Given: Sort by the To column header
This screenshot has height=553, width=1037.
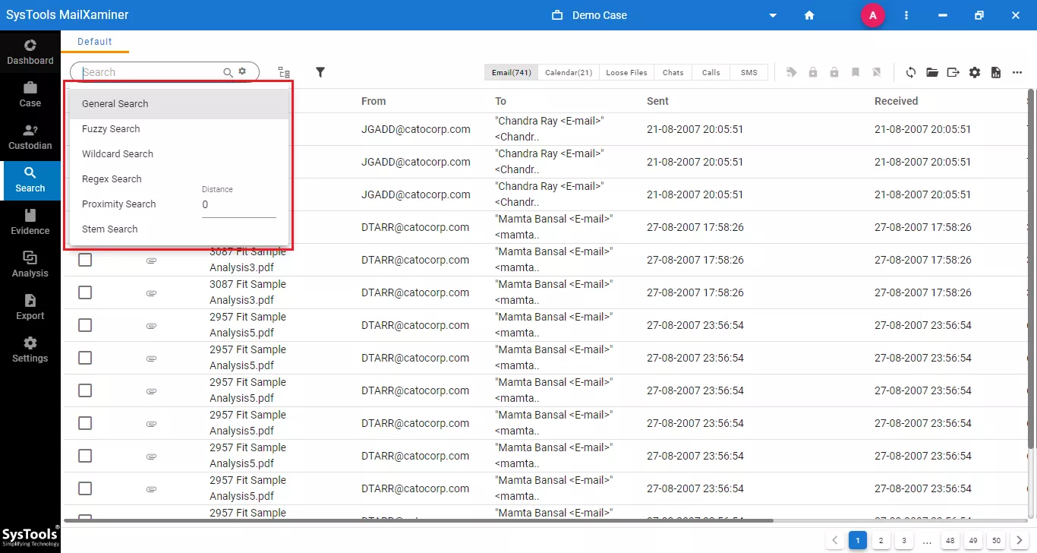Looking at the screenshot, I should [500, 101].
